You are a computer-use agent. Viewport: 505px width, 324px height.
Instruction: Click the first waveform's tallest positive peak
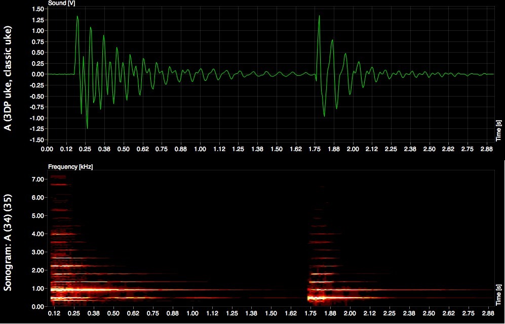tap(77, 17)
